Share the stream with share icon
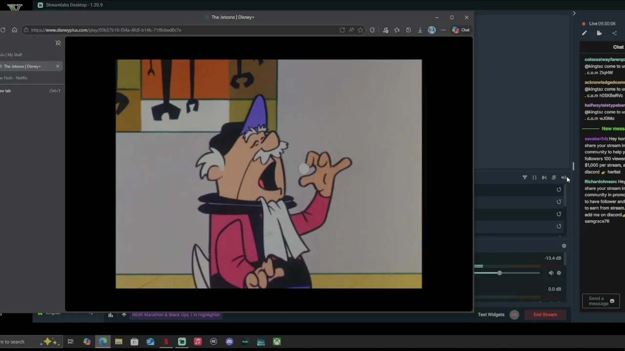625x351 pixels. click(614, 33)
